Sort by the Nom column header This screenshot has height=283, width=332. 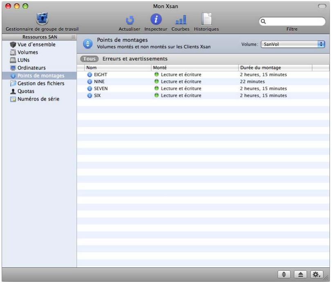[x=118, y=68]
